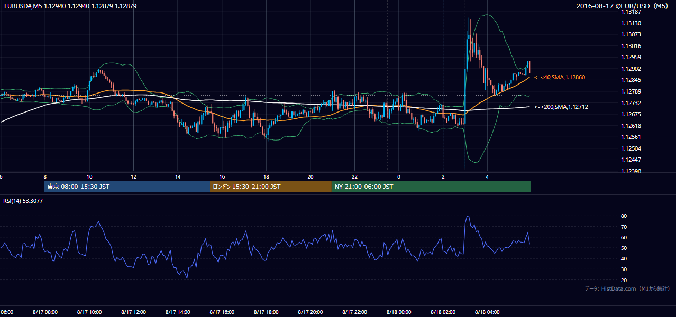Select the ロンドン 15:30-21:00 JST session bar
The height and width of the screenshot is (317, 676).
[x=271, y=187]
